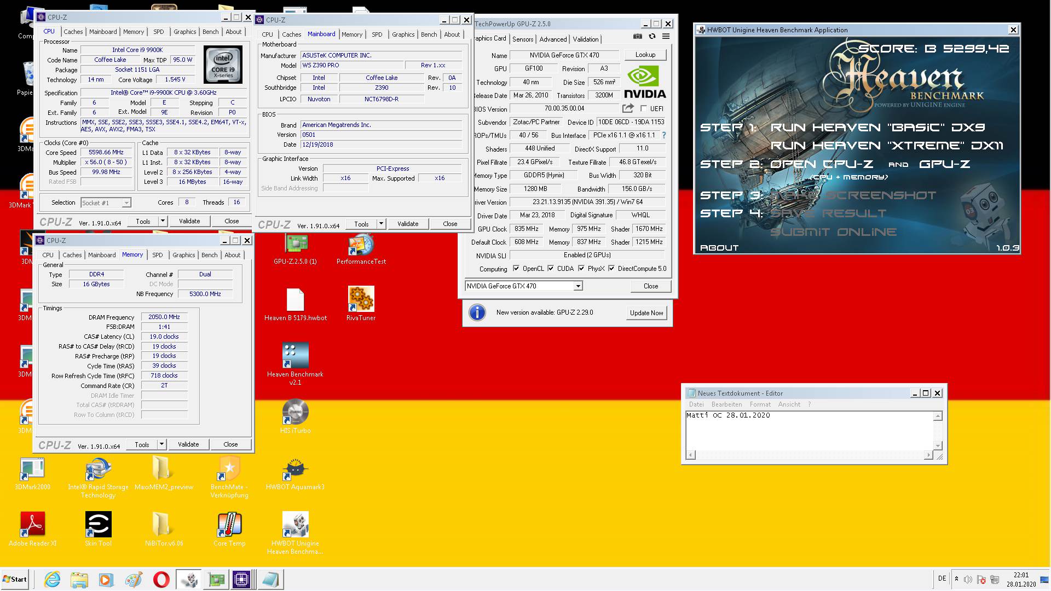Click the DE language indicator in taskbar
Image resolution: width=1051 pixels, height=591 pixels.
(x=942, y=578)
